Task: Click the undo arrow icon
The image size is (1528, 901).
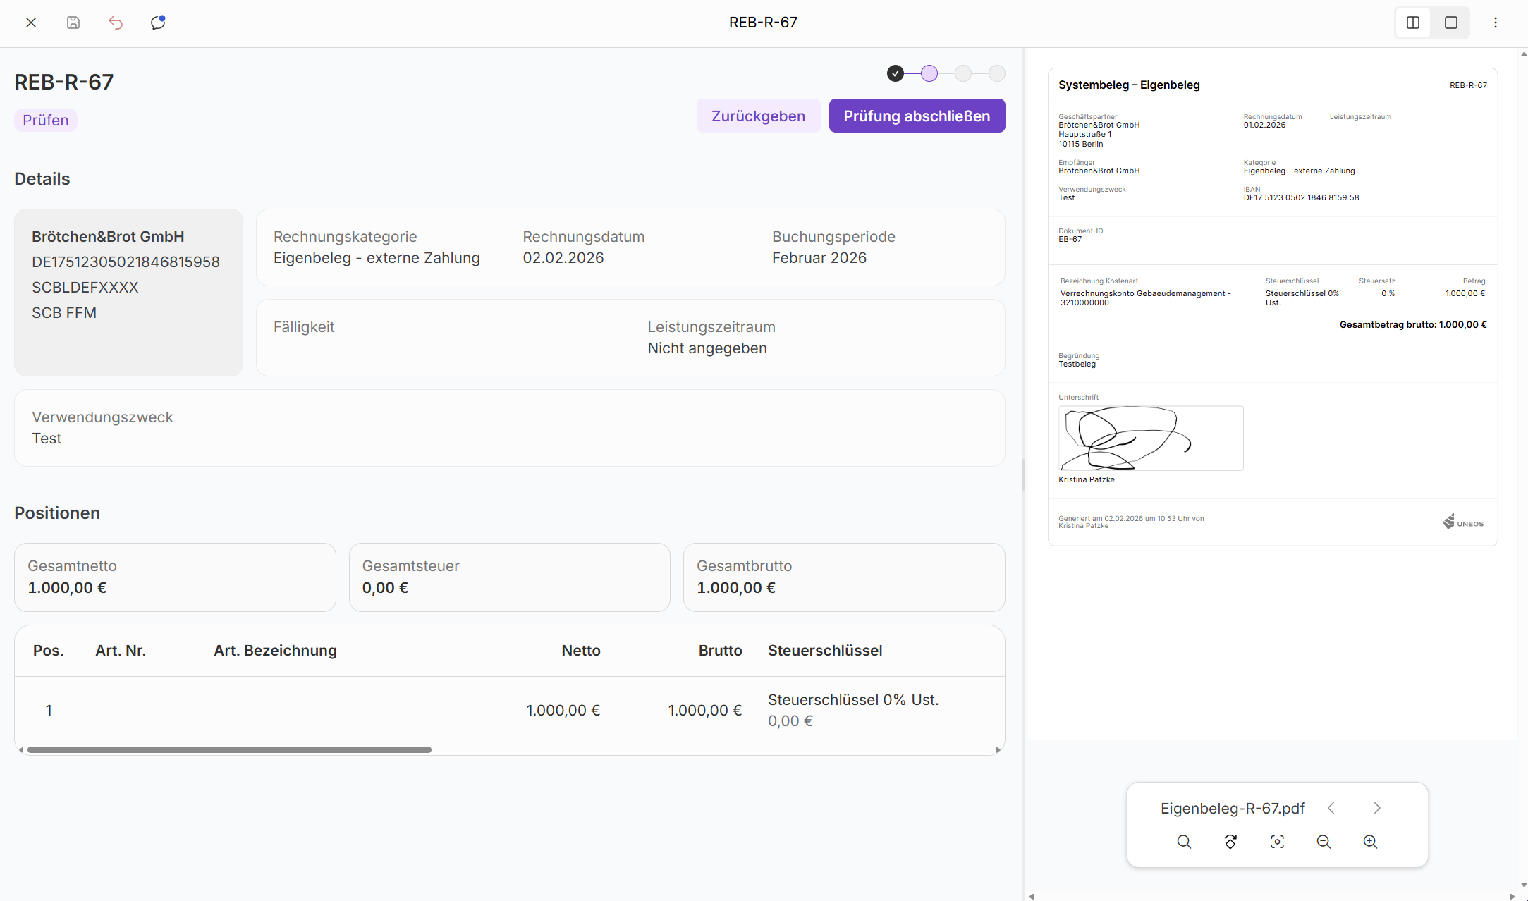Action: 116,23
